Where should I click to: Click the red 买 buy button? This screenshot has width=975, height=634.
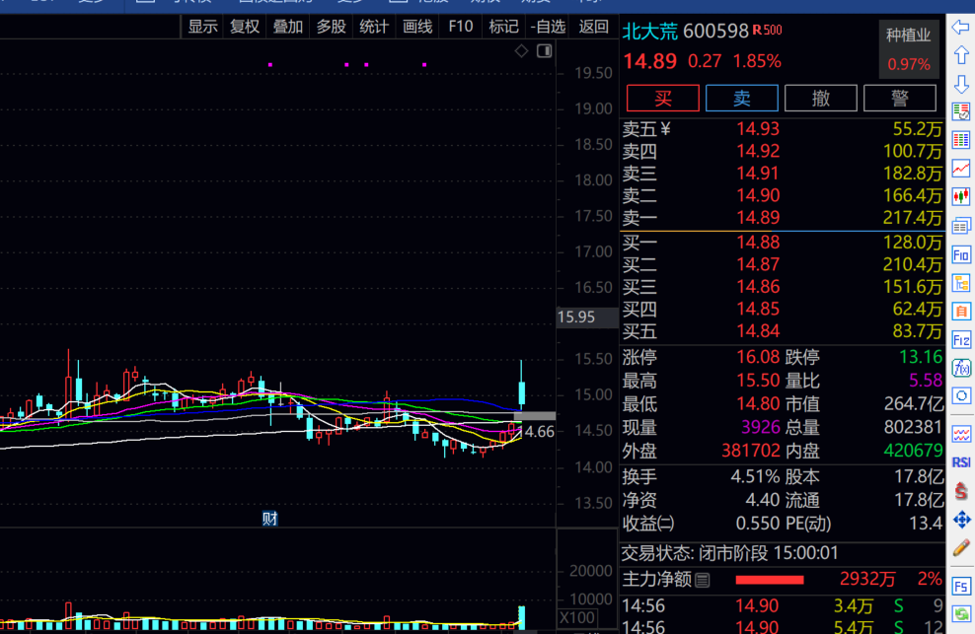click(x=663, y=99)
